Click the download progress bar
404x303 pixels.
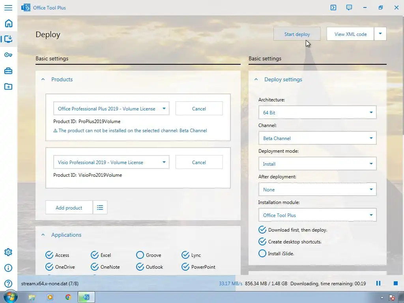pyautogui.click(x=211, y=283)
